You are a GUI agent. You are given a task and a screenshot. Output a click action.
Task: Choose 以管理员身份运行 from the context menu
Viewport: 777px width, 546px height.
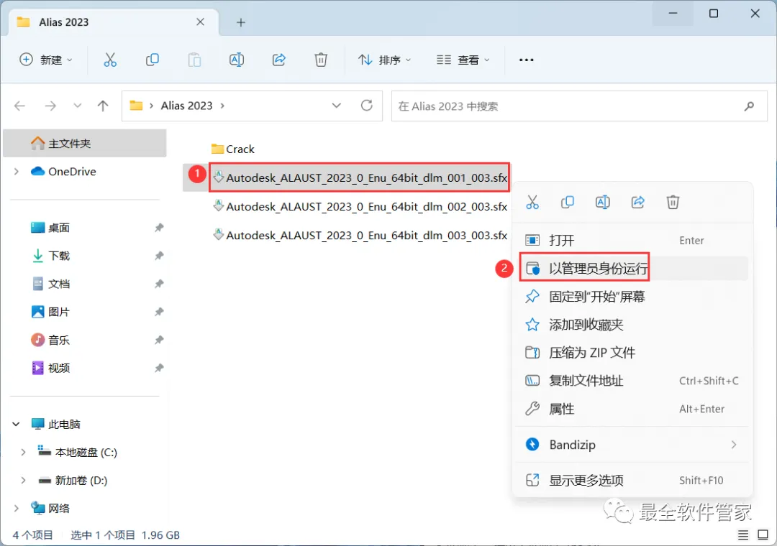pos(632,268)
